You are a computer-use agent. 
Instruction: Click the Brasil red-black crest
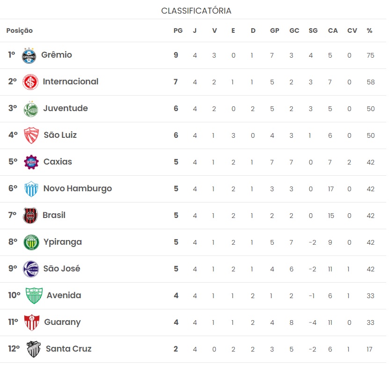[30, 216]
